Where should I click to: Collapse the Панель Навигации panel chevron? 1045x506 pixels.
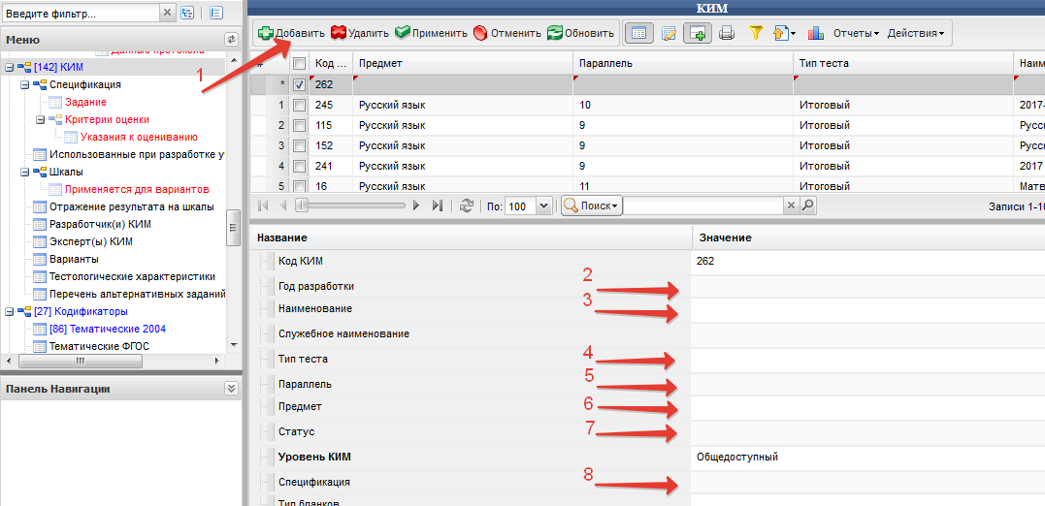click(231, 388)
